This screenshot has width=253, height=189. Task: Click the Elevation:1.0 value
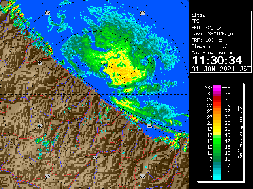pos(210,46)
